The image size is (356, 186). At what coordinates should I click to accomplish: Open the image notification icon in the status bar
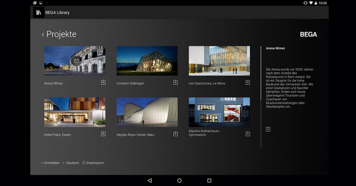point(40,3)
